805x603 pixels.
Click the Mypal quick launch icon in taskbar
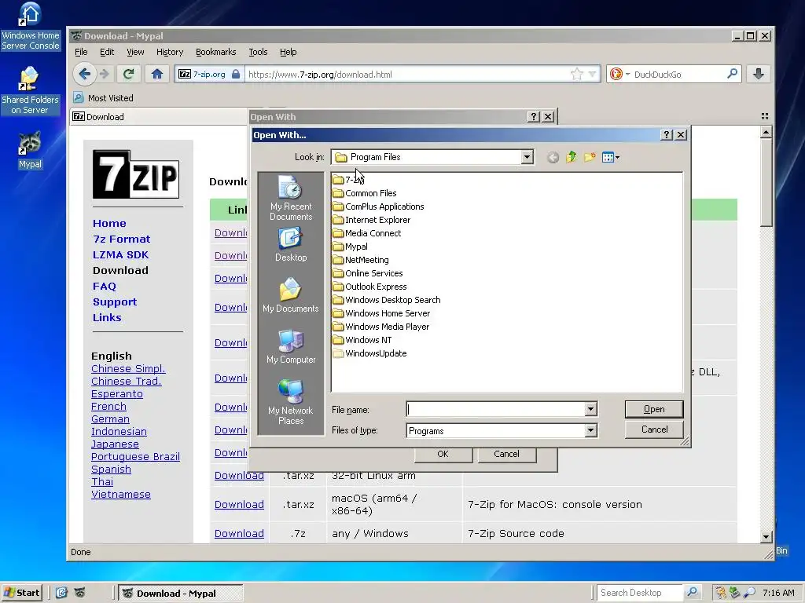click(80, 593)
